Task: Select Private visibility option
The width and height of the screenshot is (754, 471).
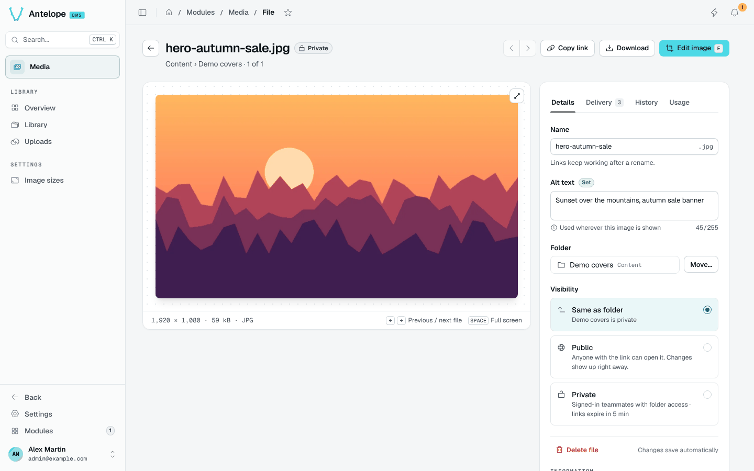Action: [634, 404]
